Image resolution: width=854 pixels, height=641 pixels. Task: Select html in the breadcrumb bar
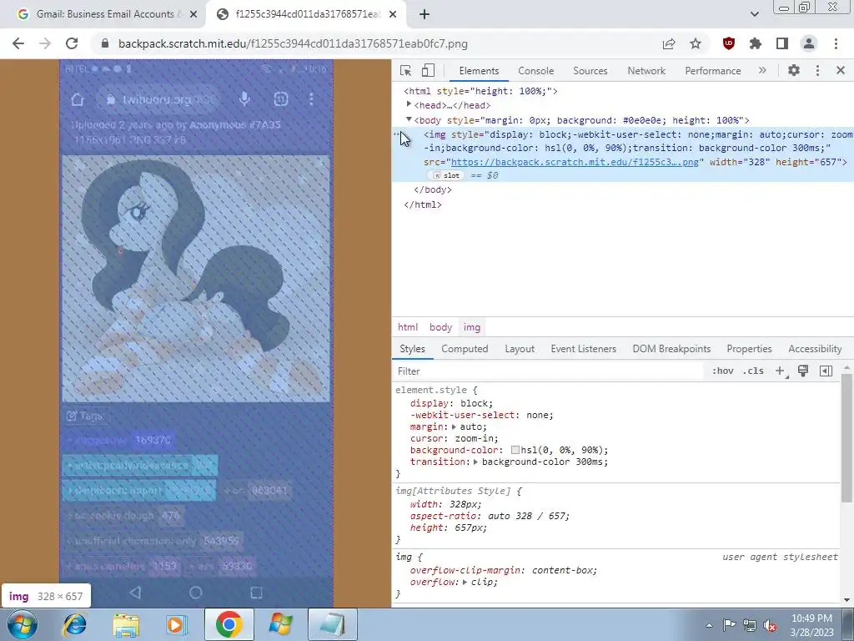407,327
